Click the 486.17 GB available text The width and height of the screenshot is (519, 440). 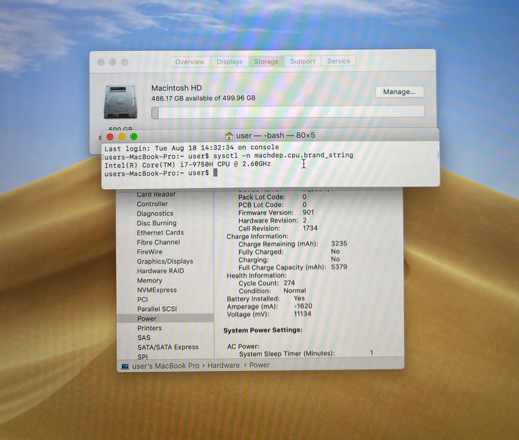(x=203, y=98)
